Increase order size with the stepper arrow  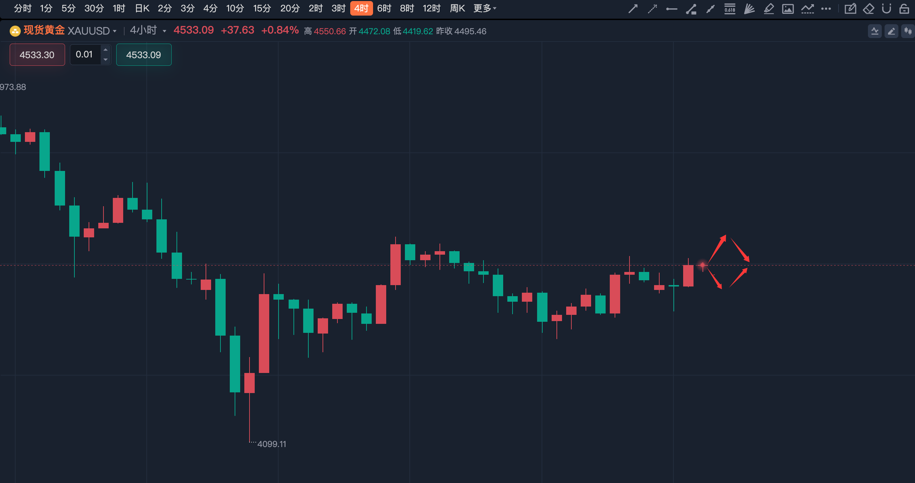pyautogui.click(x=105, y=50)
